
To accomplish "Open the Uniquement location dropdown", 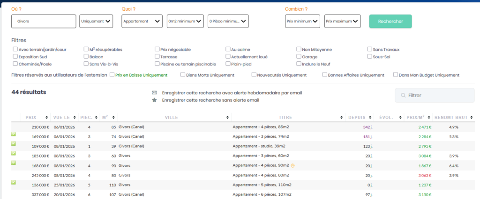I will pyautogui.click(x=97, y=21).
